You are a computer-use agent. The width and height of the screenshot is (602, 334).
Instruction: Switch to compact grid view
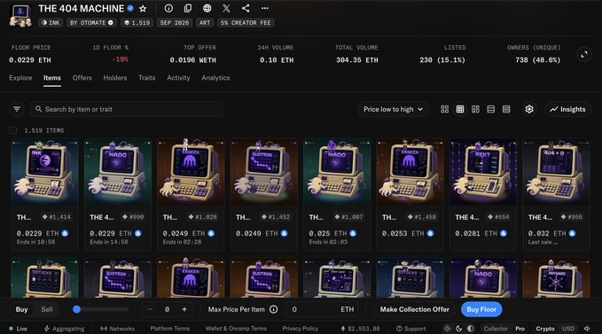(460, 109)
